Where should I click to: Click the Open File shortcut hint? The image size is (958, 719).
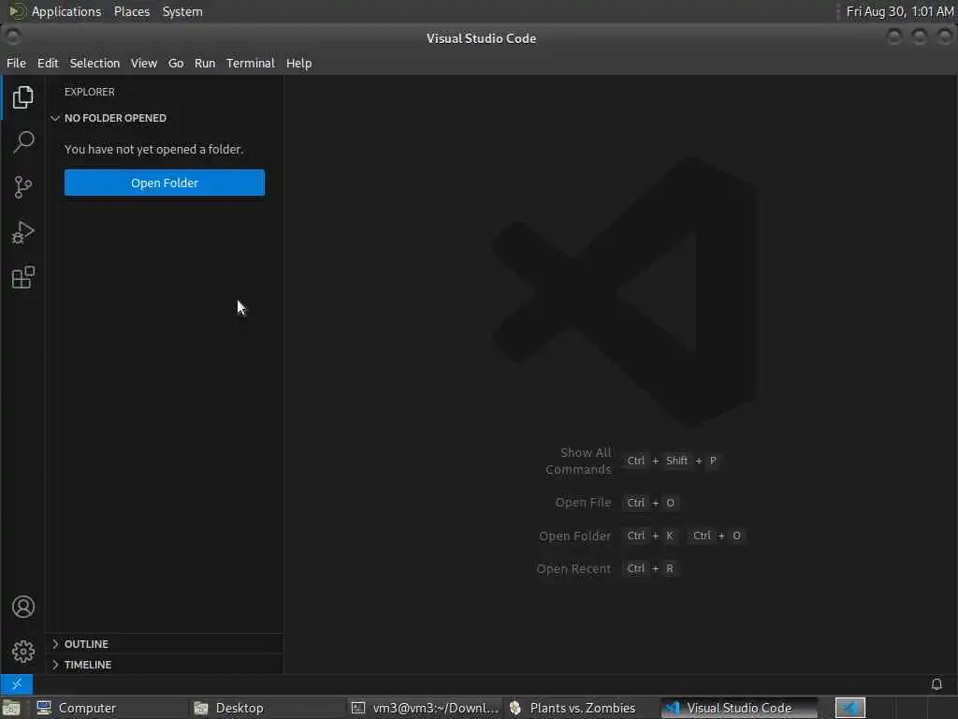pos(583,503)
